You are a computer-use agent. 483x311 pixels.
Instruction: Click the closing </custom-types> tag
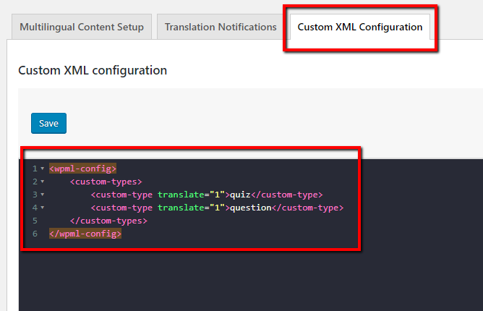108,221
